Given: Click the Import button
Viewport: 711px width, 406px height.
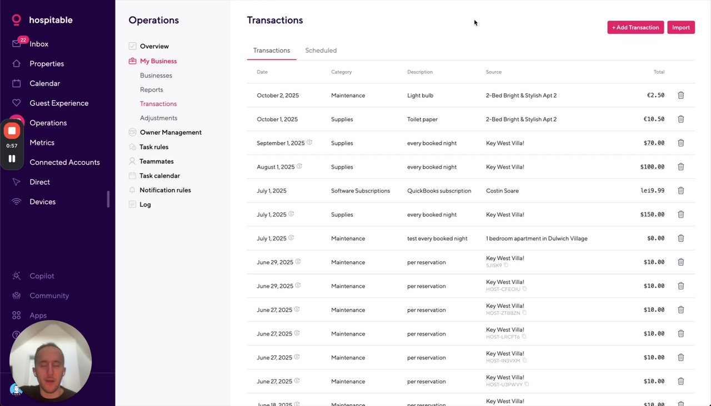Looking at the screenshot, I should point(680,27).
